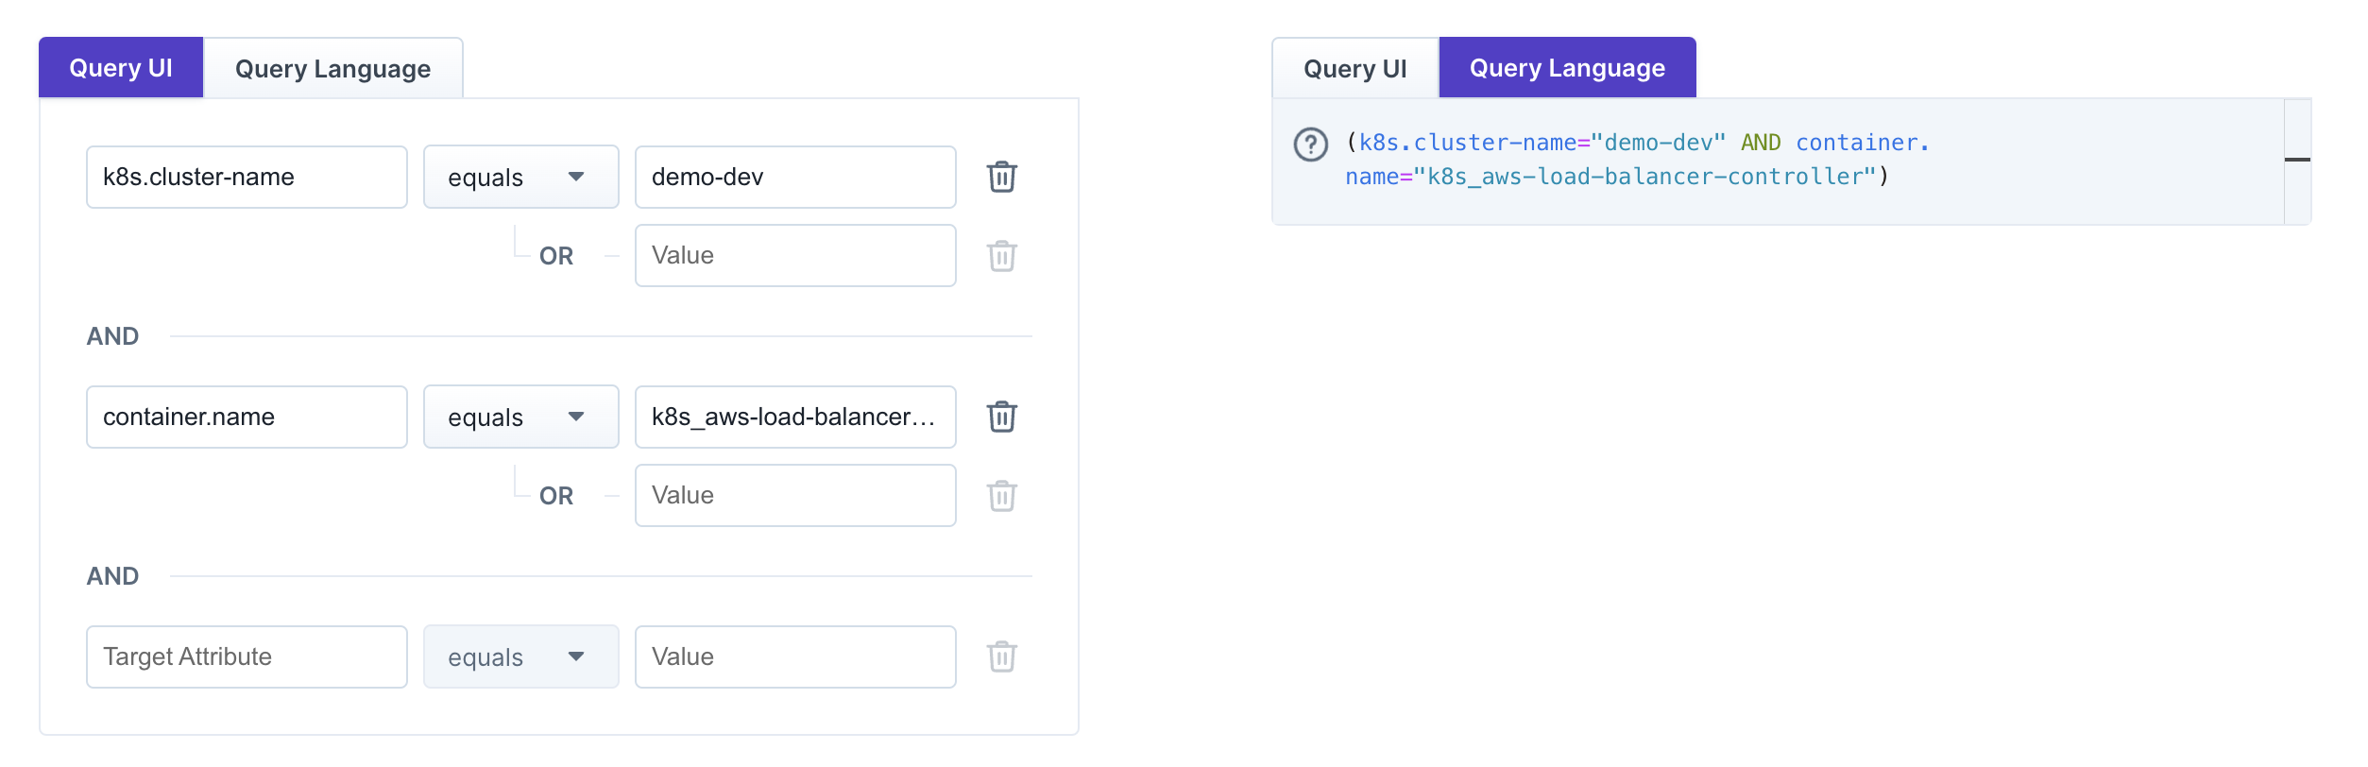Click trash icon beside second OR value
This screenshot has height=767, width=2368.
coord(1001,496)
